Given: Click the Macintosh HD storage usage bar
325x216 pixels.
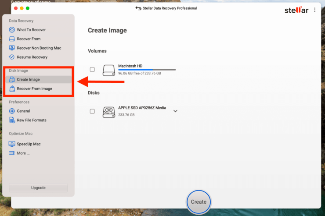Looking at the screenshot, I should point(147,70).
